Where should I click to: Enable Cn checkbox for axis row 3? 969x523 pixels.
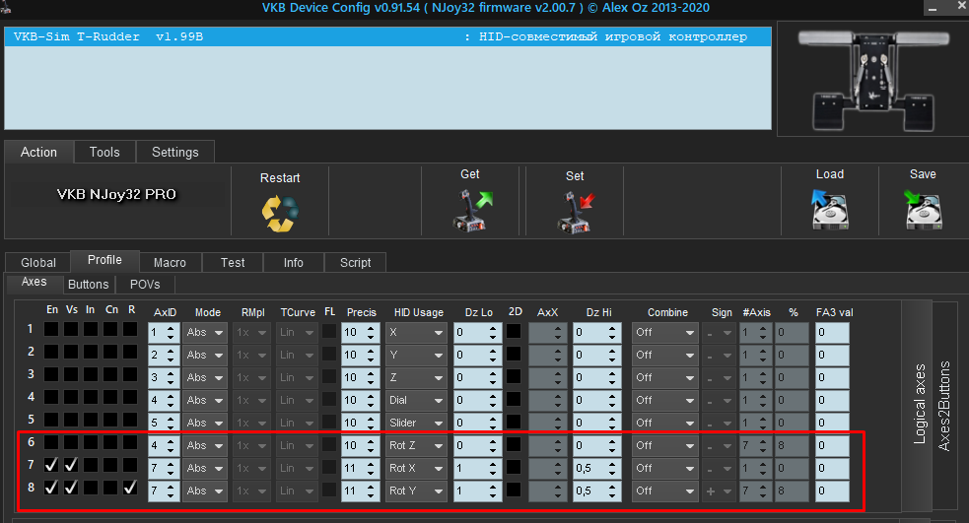click(110, 373)
